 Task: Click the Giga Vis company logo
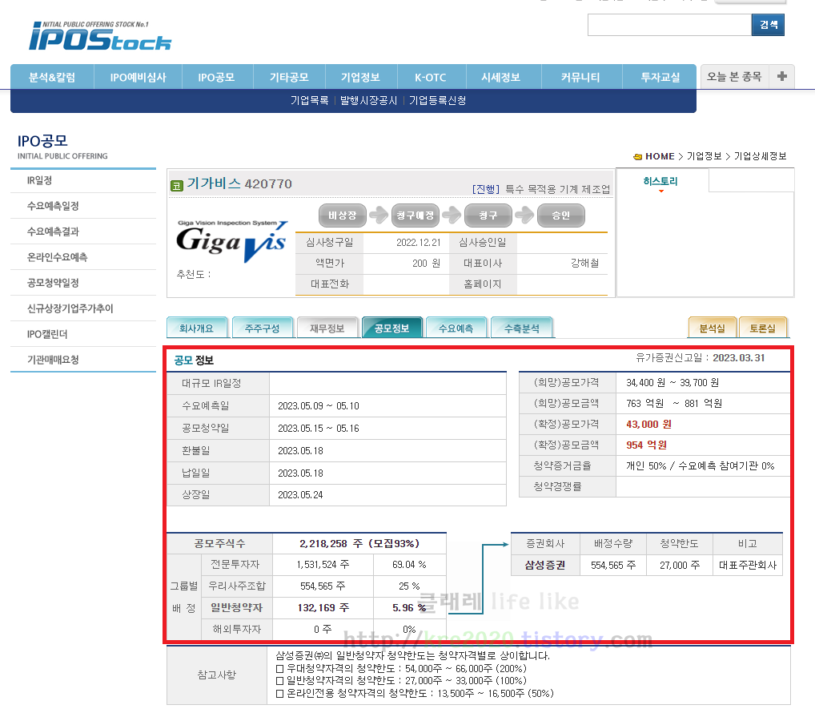(231, 241)
